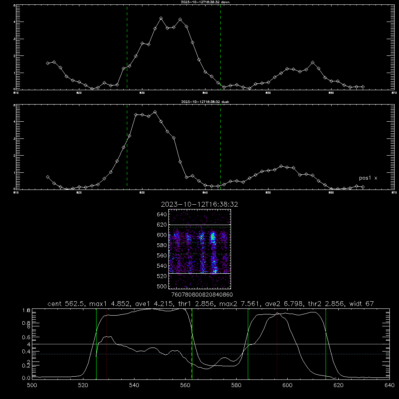Click the x-axis tick labels below spectral image
This screenshot has width=399, height=399.
pos(202,294)
